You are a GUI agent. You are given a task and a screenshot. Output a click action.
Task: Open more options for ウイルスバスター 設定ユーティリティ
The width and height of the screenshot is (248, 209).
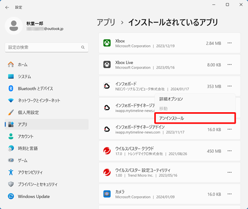pos(230,172)
